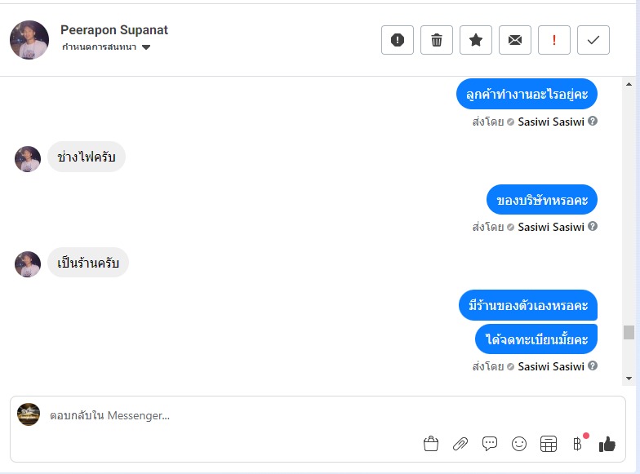640x474 pixels.
Task: Open saved replies speech bubble icon
Action: 490,444
